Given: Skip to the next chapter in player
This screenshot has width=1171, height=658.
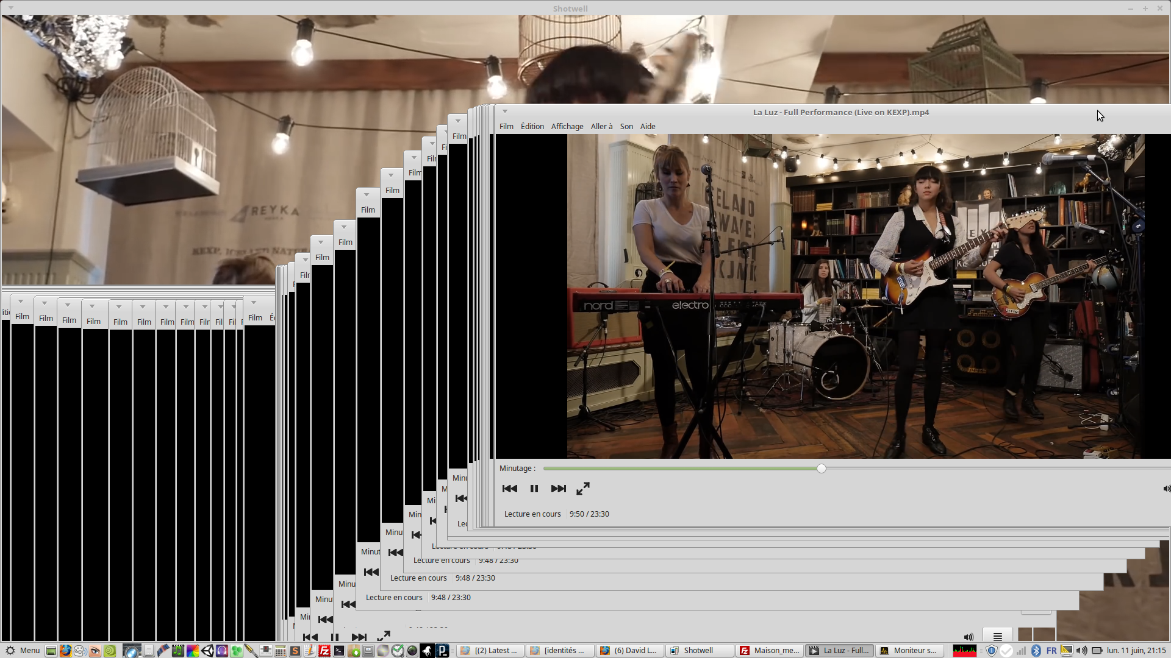Looking at the screenshot, I should click(x=558, y=489).
